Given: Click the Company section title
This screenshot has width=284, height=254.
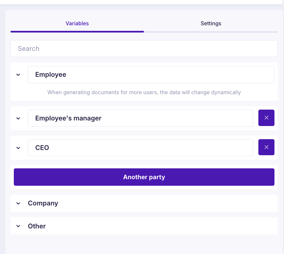Looking at the screenshot, I should [x=43, y=203].
